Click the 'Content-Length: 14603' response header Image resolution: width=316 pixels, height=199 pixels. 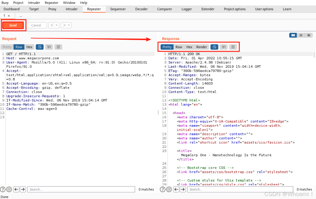190,83
